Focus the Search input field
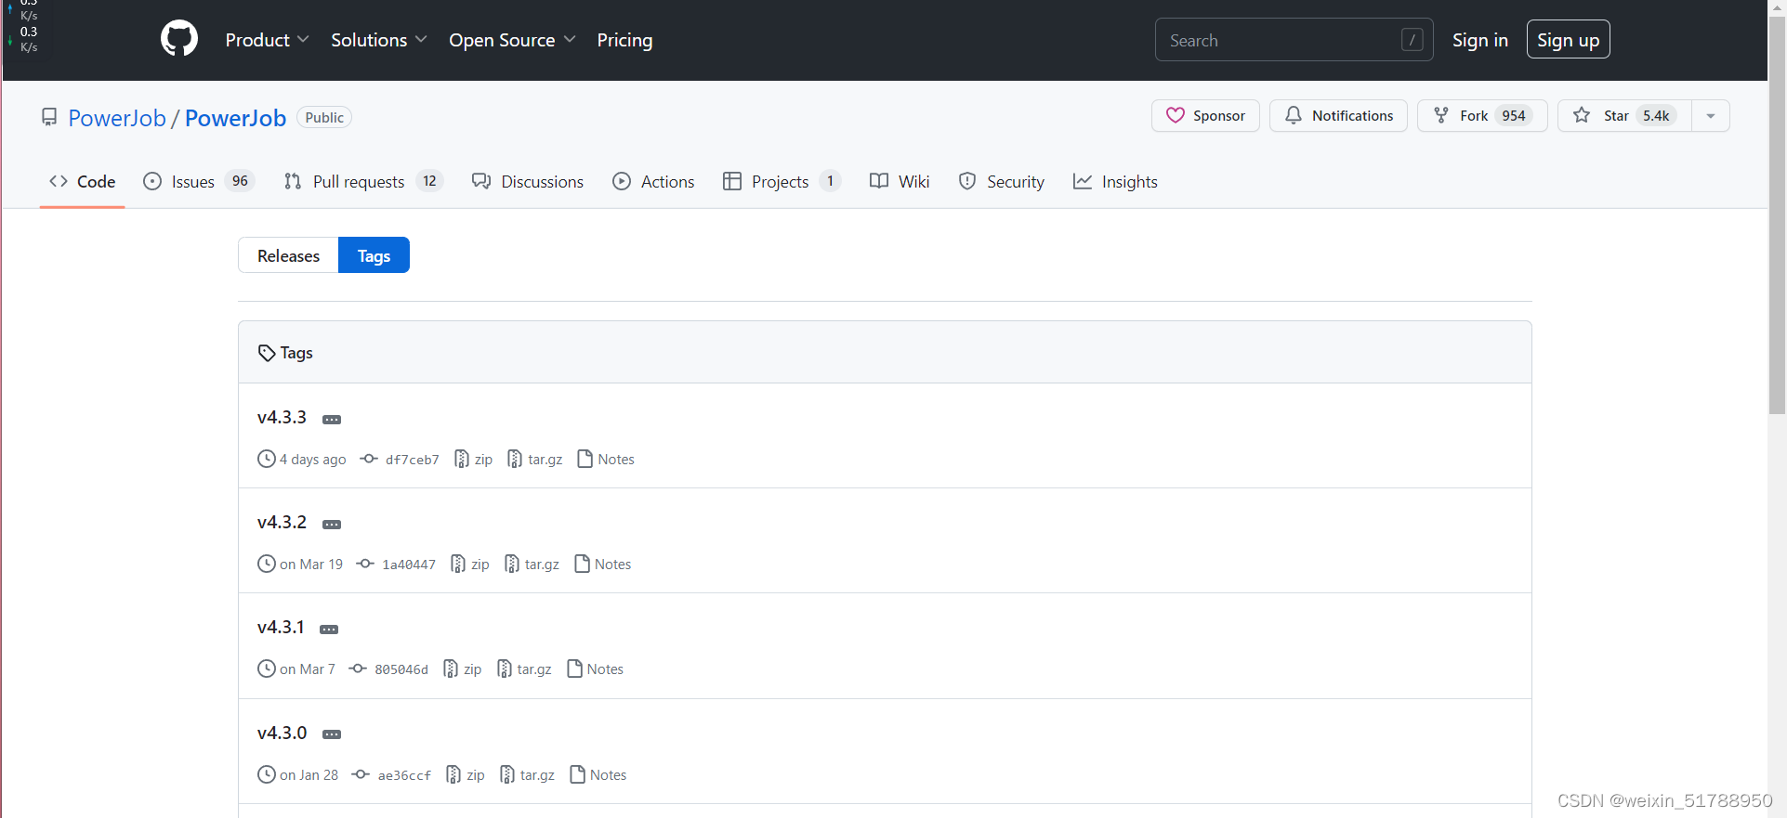 tap(1294, 40)
